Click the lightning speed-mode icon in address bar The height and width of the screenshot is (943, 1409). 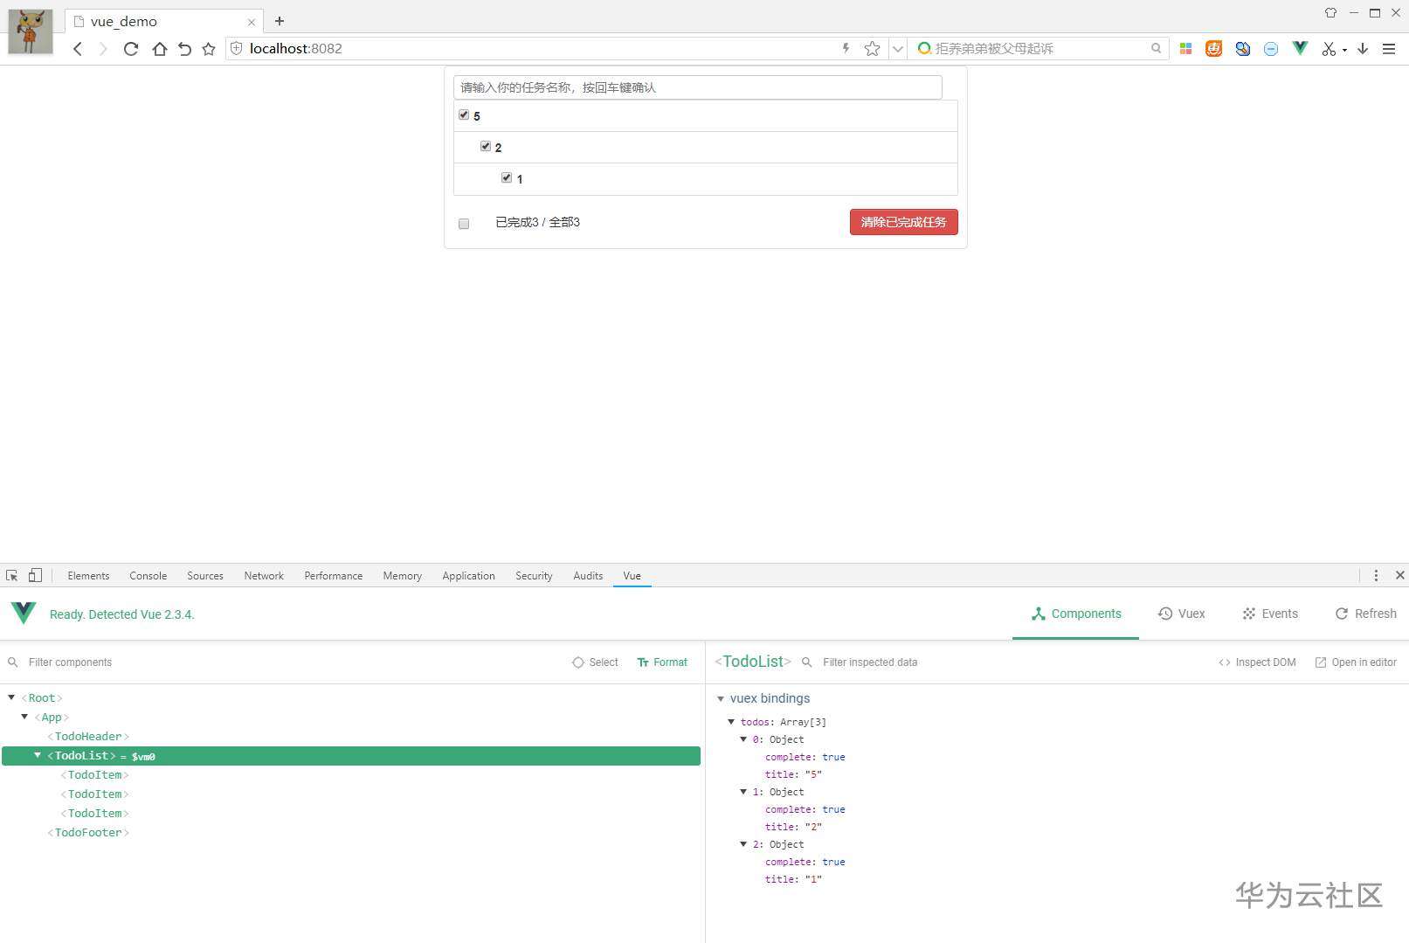click(846, 49)
